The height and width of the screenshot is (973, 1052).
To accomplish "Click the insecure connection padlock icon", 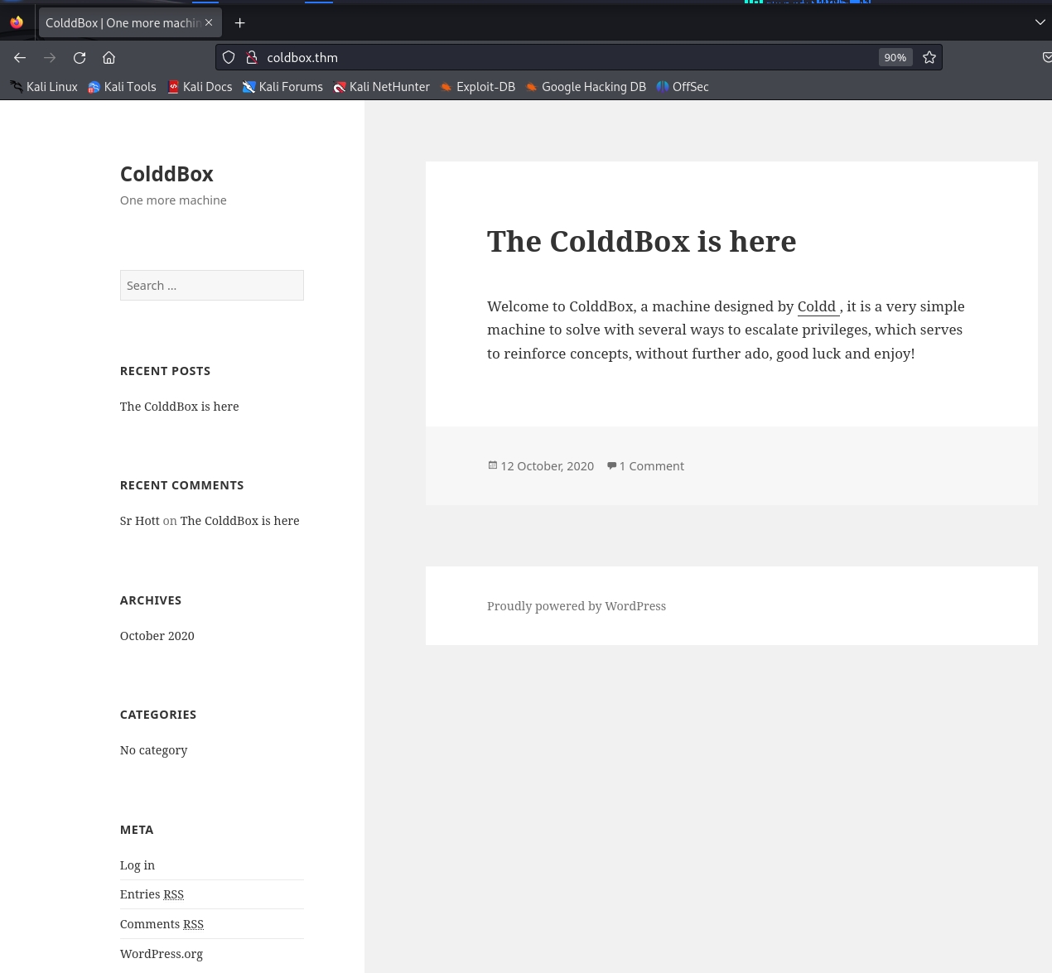I will 252,58.
